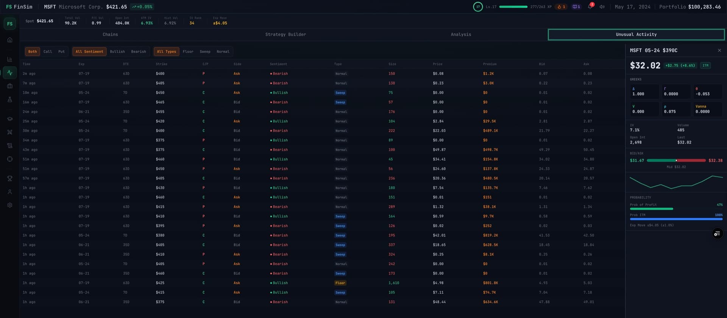Switch to the Chains tab

click(110, 34)
